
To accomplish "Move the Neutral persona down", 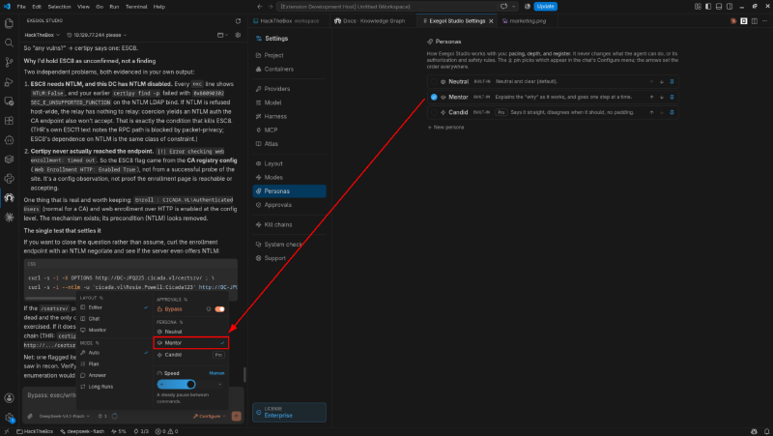I will [x=662, y=82].
